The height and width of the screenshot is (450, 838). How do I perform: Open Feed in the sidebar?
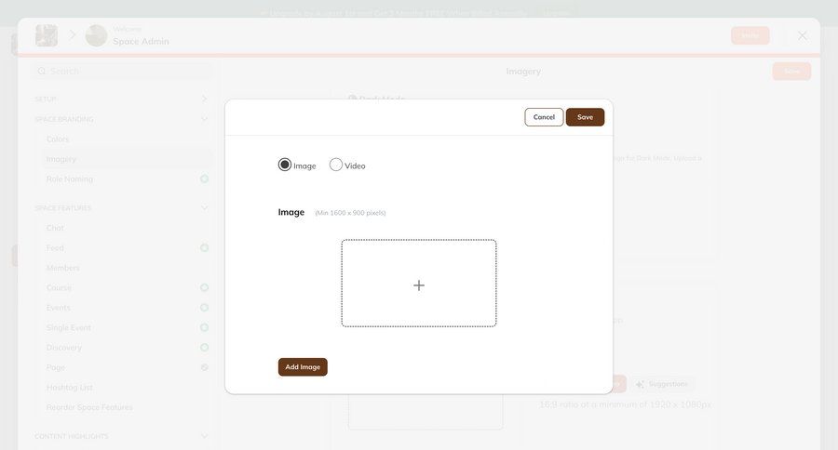point(55,247)
